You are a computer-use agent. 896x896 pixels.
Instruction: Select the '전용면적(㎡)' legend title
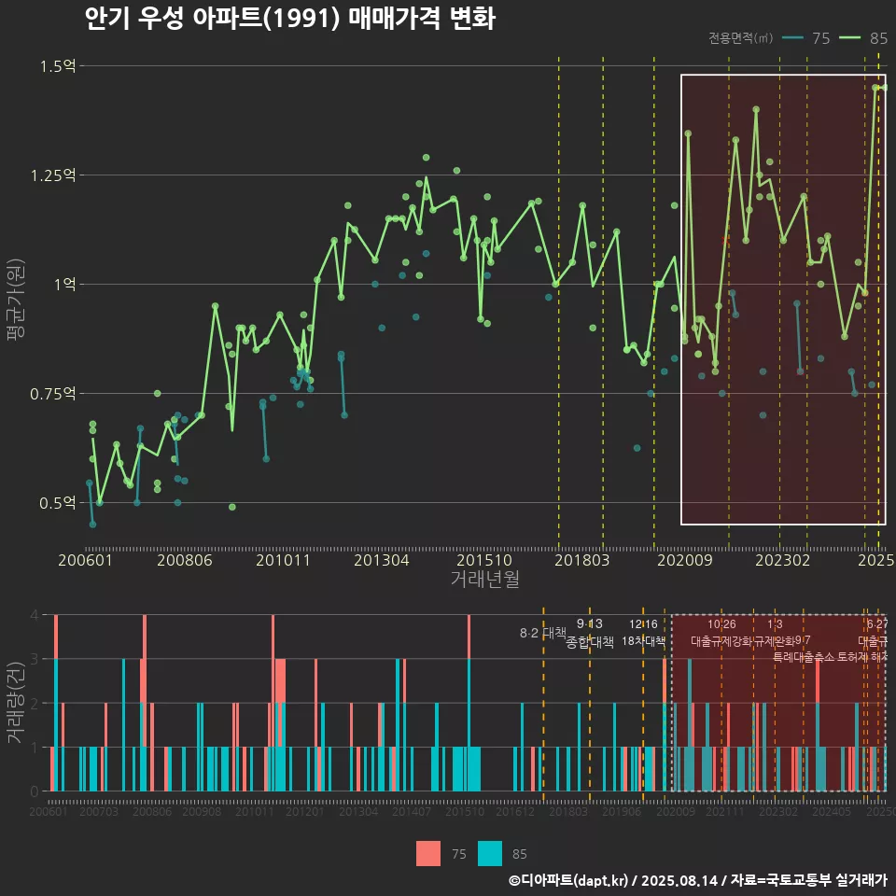tap(740, 38)
